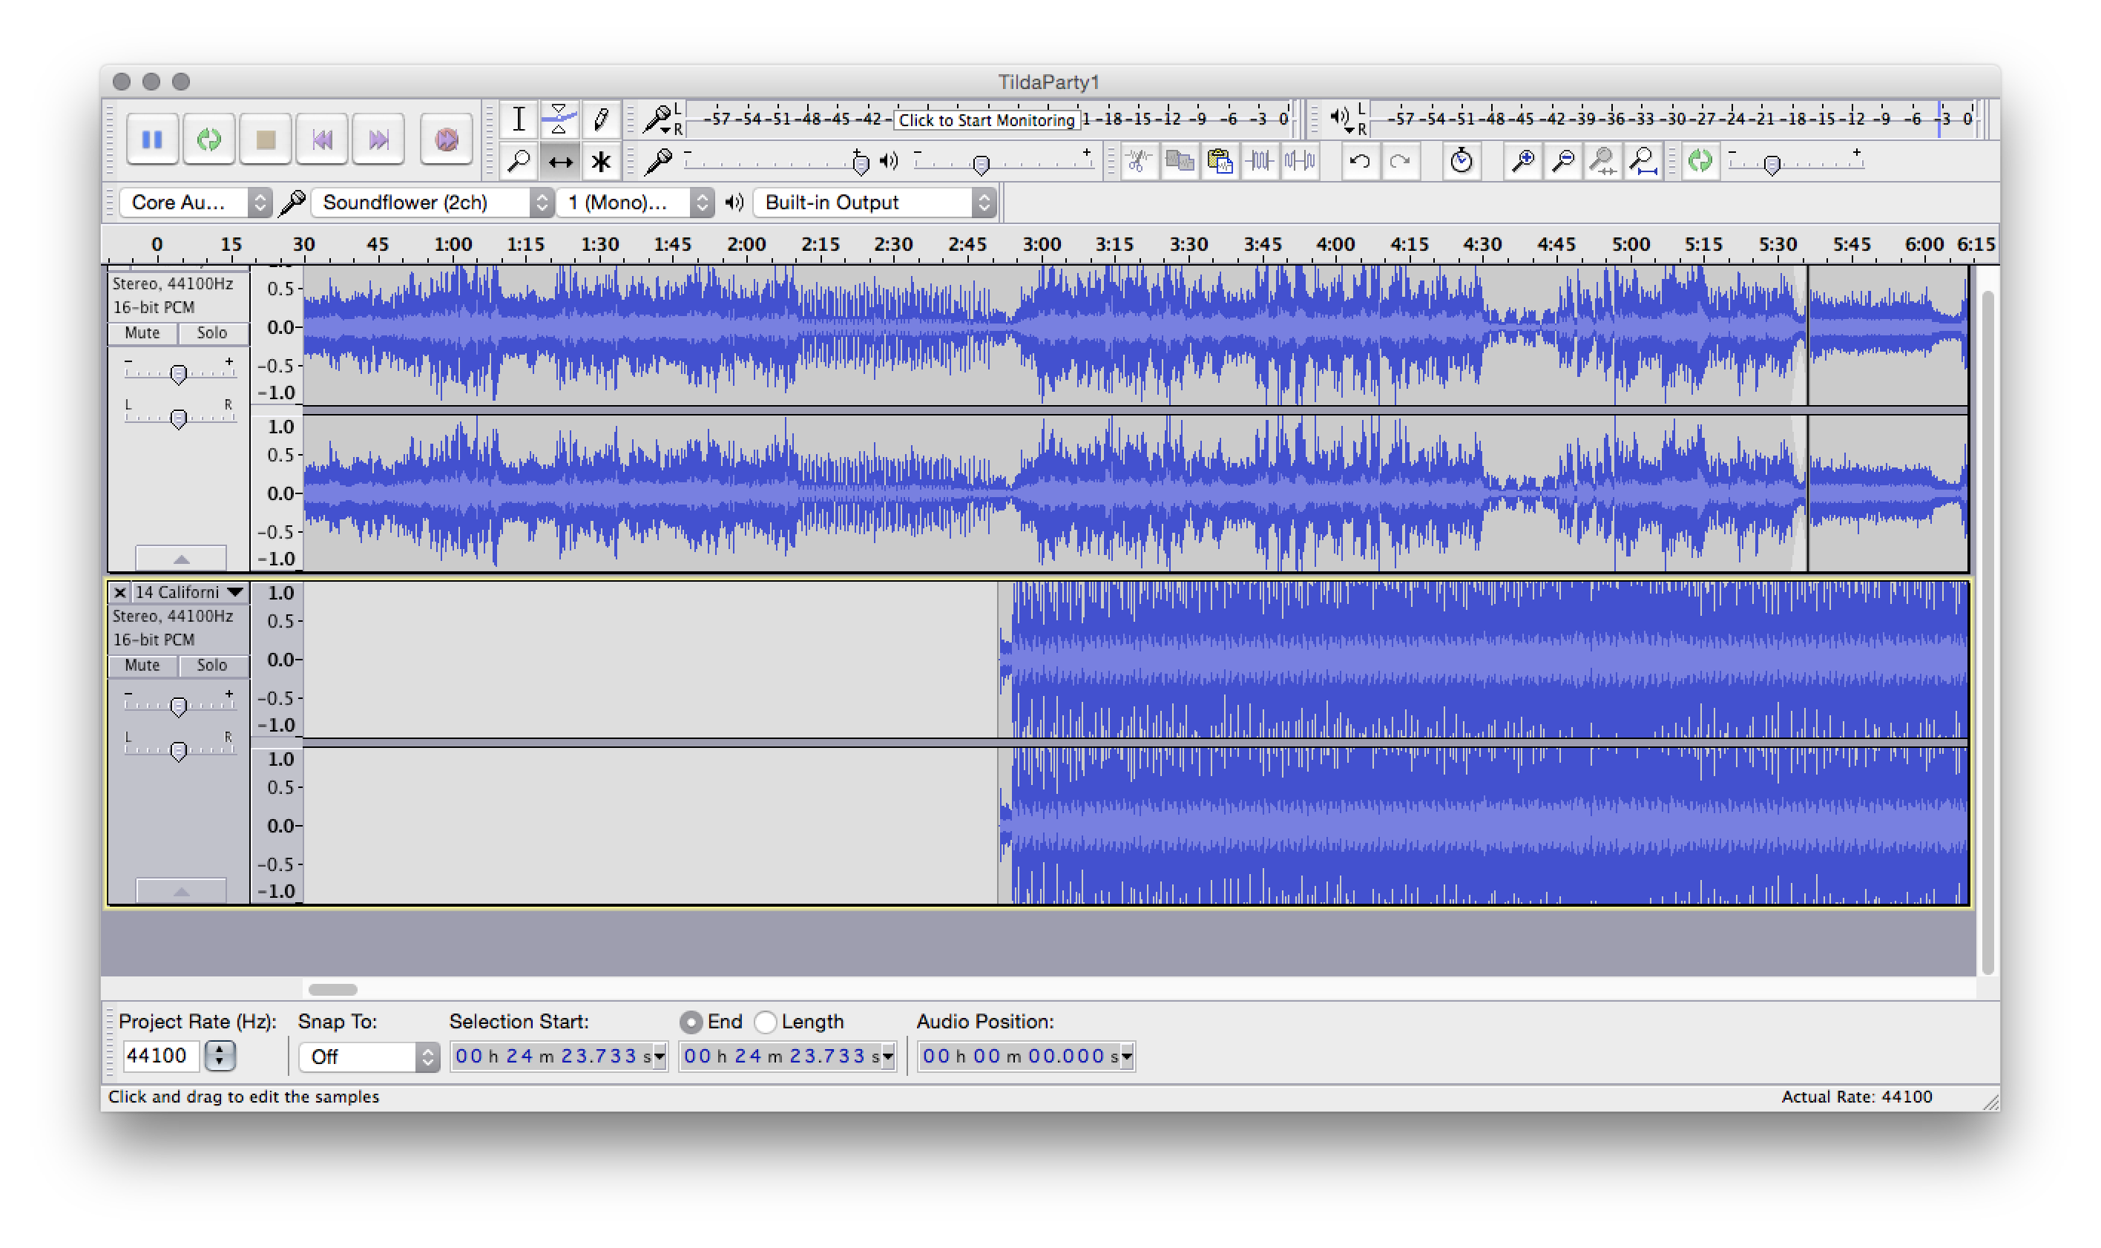Open the 14 Californi track menu

point(190,592)
